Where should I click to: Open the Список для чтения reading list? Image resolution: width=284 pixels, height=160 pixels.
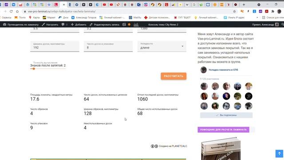click(x=273, y=18)
